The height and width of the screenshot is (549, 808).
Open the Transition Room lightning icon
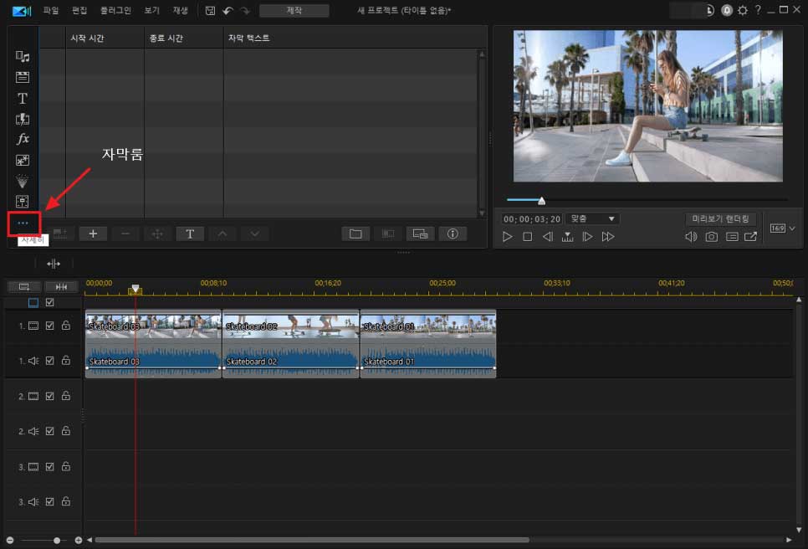[22, 119]
